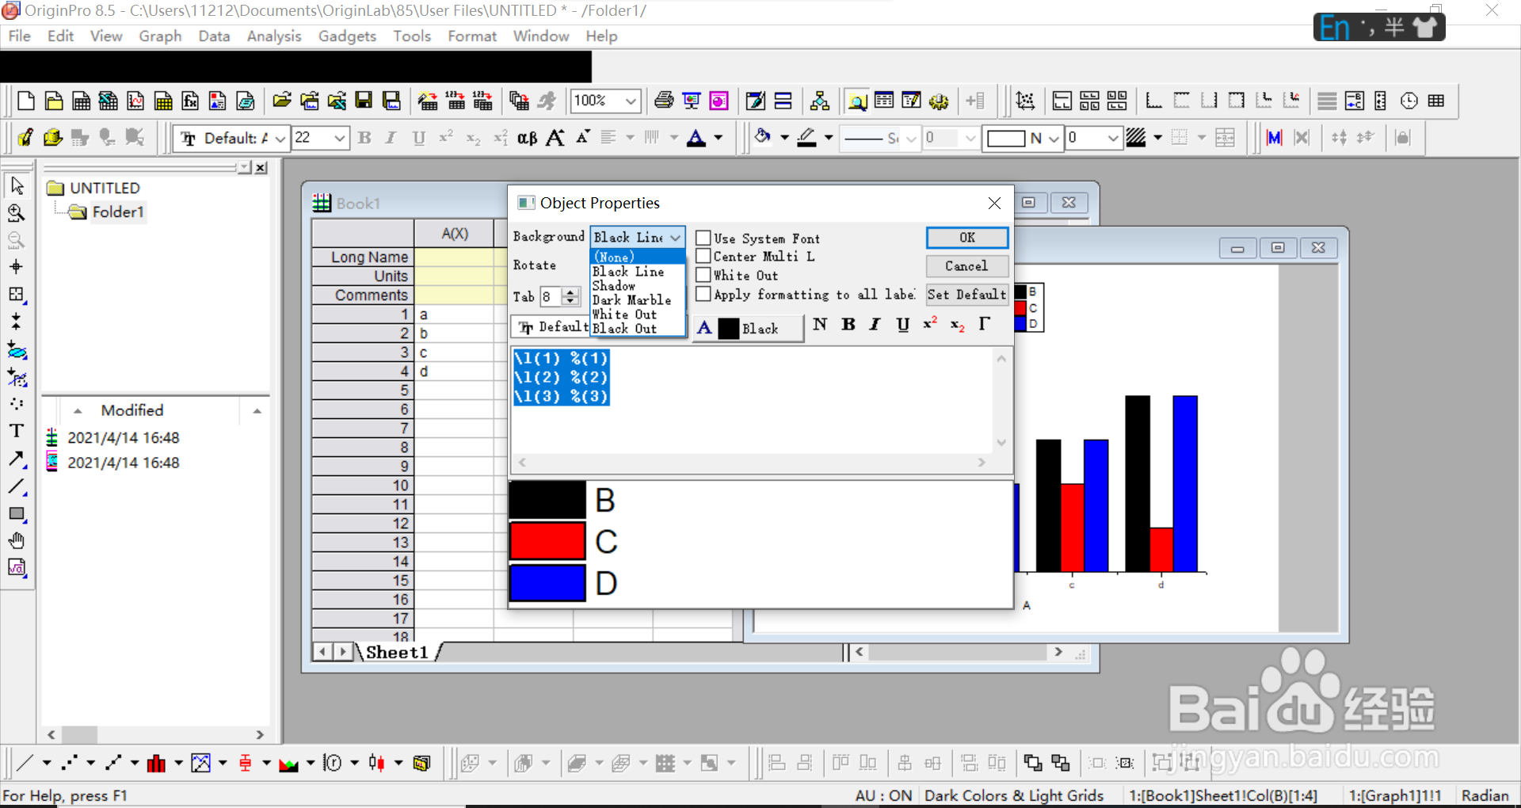The image size is (1521, 808).
Task: Open the Format menu
Action: click(472, 36)
